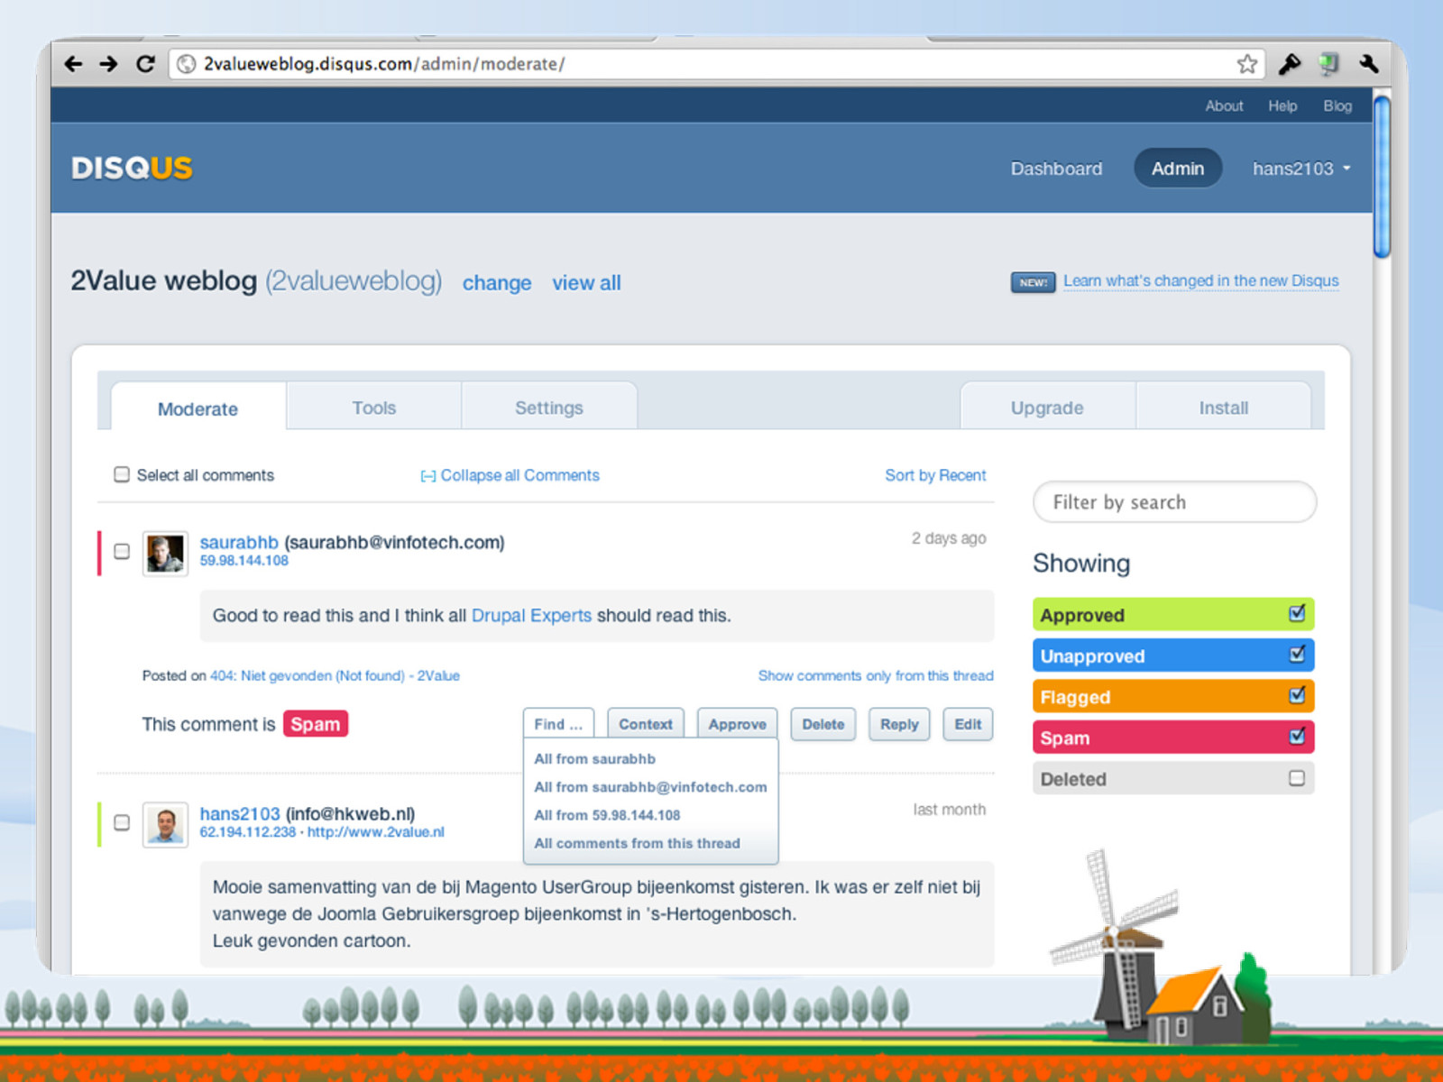Select hans2103's comment checkbox
The width and height of the screenshot is (1443, 1082).
122,822
